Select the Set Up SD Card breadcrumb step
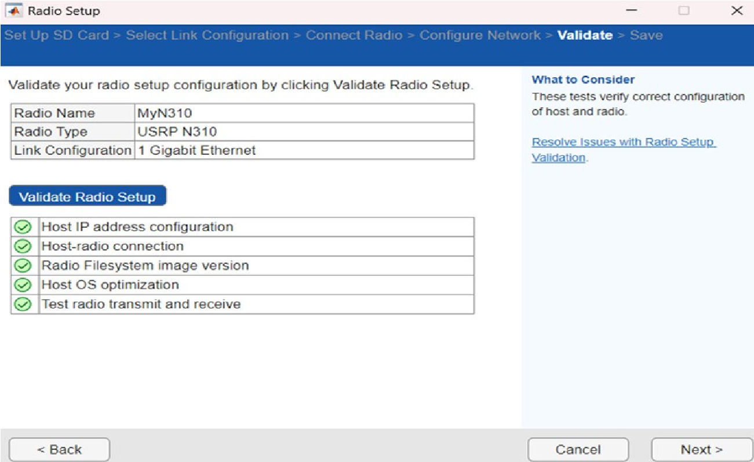 56,35
